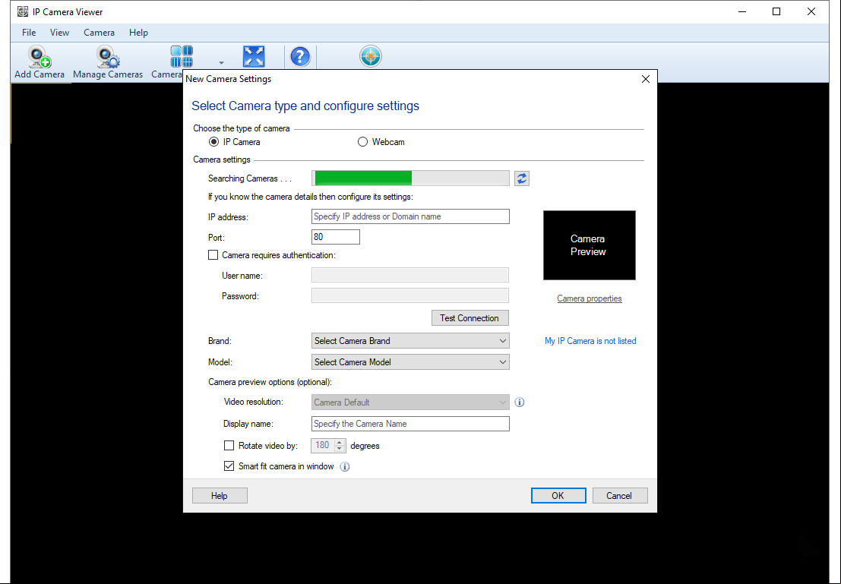Open Manage Cameras from the toolbar
This screenshot has width=841, height=584.
point(108,62)
